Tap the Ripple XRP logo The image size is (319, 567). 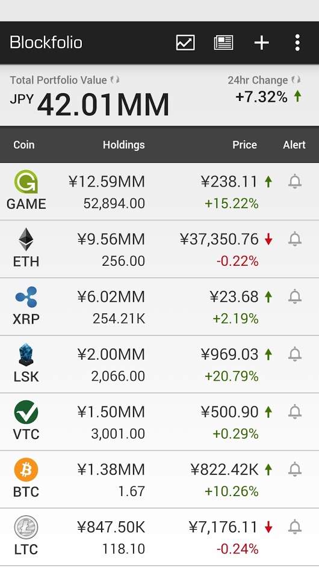pyautogui.click(x=26, y=297)
